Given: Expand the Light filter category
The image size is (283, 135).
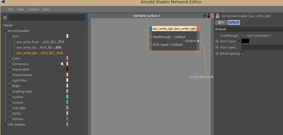Looking at the screenshot, I should pyautogui.click(x=10, y=80).
